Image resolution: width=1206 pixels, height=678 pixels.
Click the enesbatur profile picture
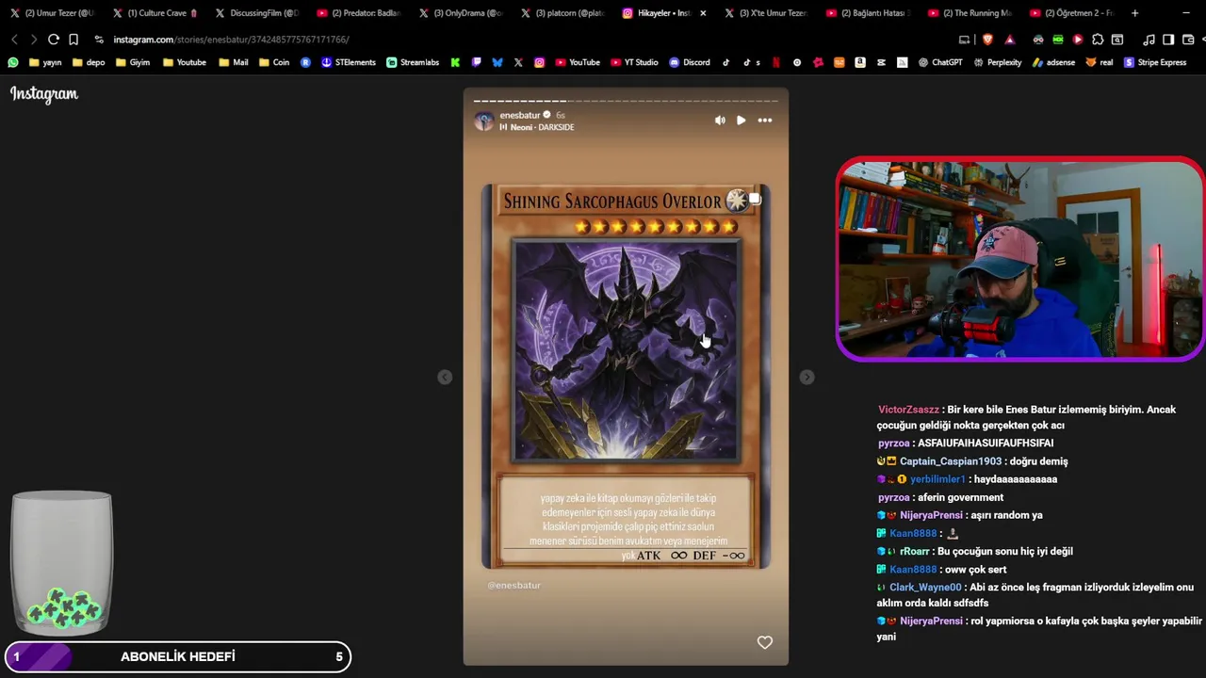click(484, 121)
